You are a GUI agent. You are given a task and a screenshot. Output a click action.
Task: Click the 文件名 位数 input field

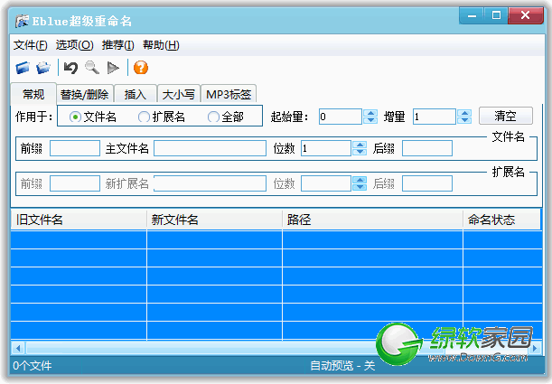pyautogui.click(x=326, y=148)
